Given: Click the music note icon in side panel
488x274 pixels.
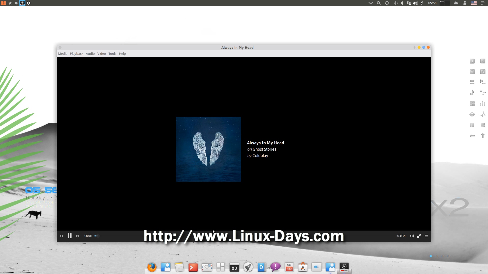Looking at the screenshot, I should pyautogui.click(x=472, y=93).
